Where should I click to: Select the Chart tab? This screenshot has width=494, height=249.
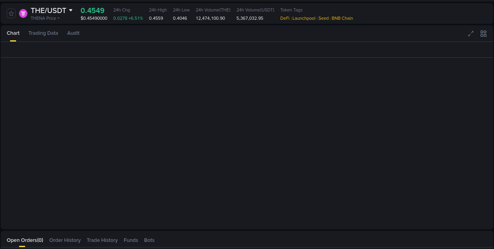pyautogui.click(x=13, y=33)
